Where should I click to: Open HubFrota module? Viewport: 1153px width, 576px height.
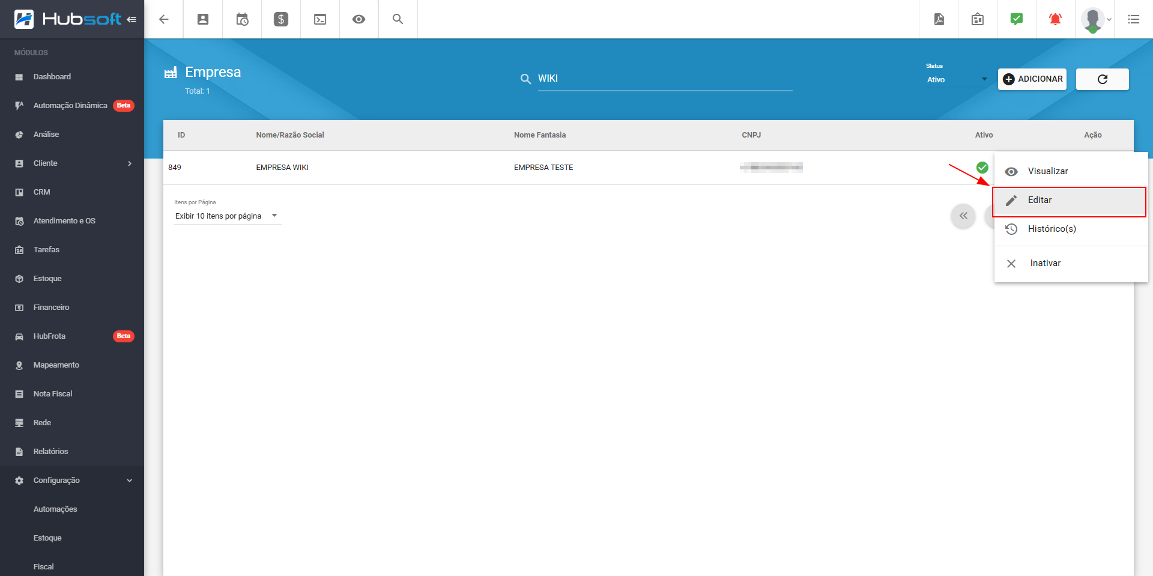click(x=72, y=336)
